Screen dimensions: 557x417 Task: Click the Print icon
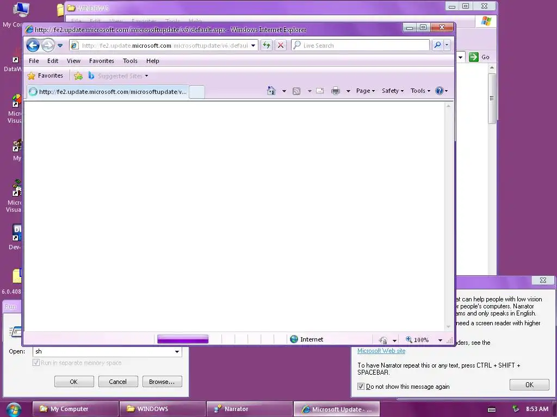[335, 91]
